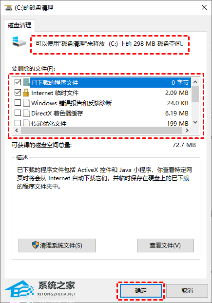Click the page icon next to DirectX 着色器缓存
This screenshot has width=212, height=303.
click(26, 113)
